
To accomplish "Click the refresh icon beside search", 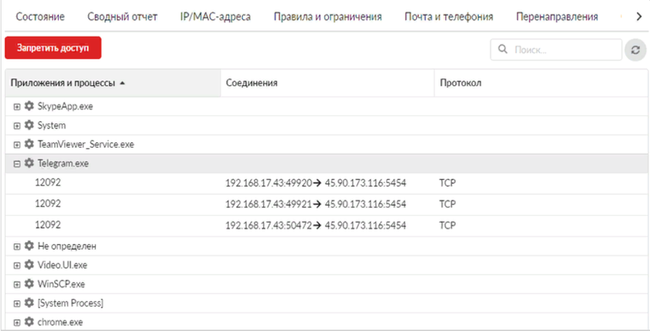I will click(635, 49).
